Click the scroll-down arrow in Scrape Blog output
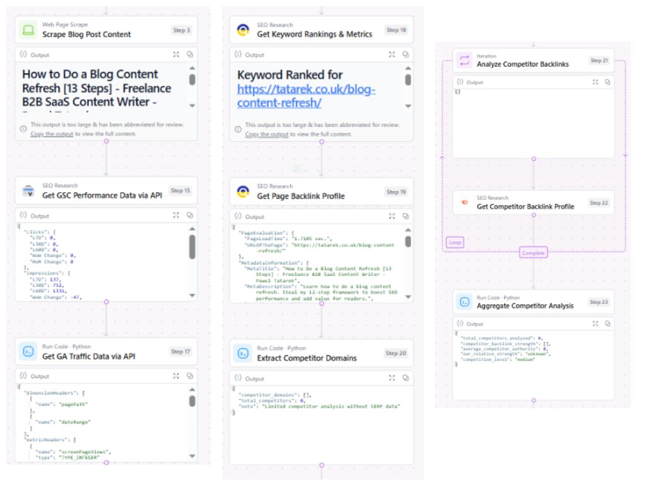Screen dimensions: 646x484 pos(192,107)
